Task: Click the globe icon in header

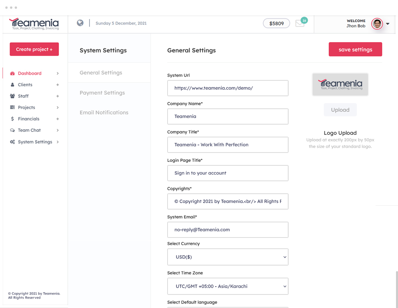Action: click(80, 23)
